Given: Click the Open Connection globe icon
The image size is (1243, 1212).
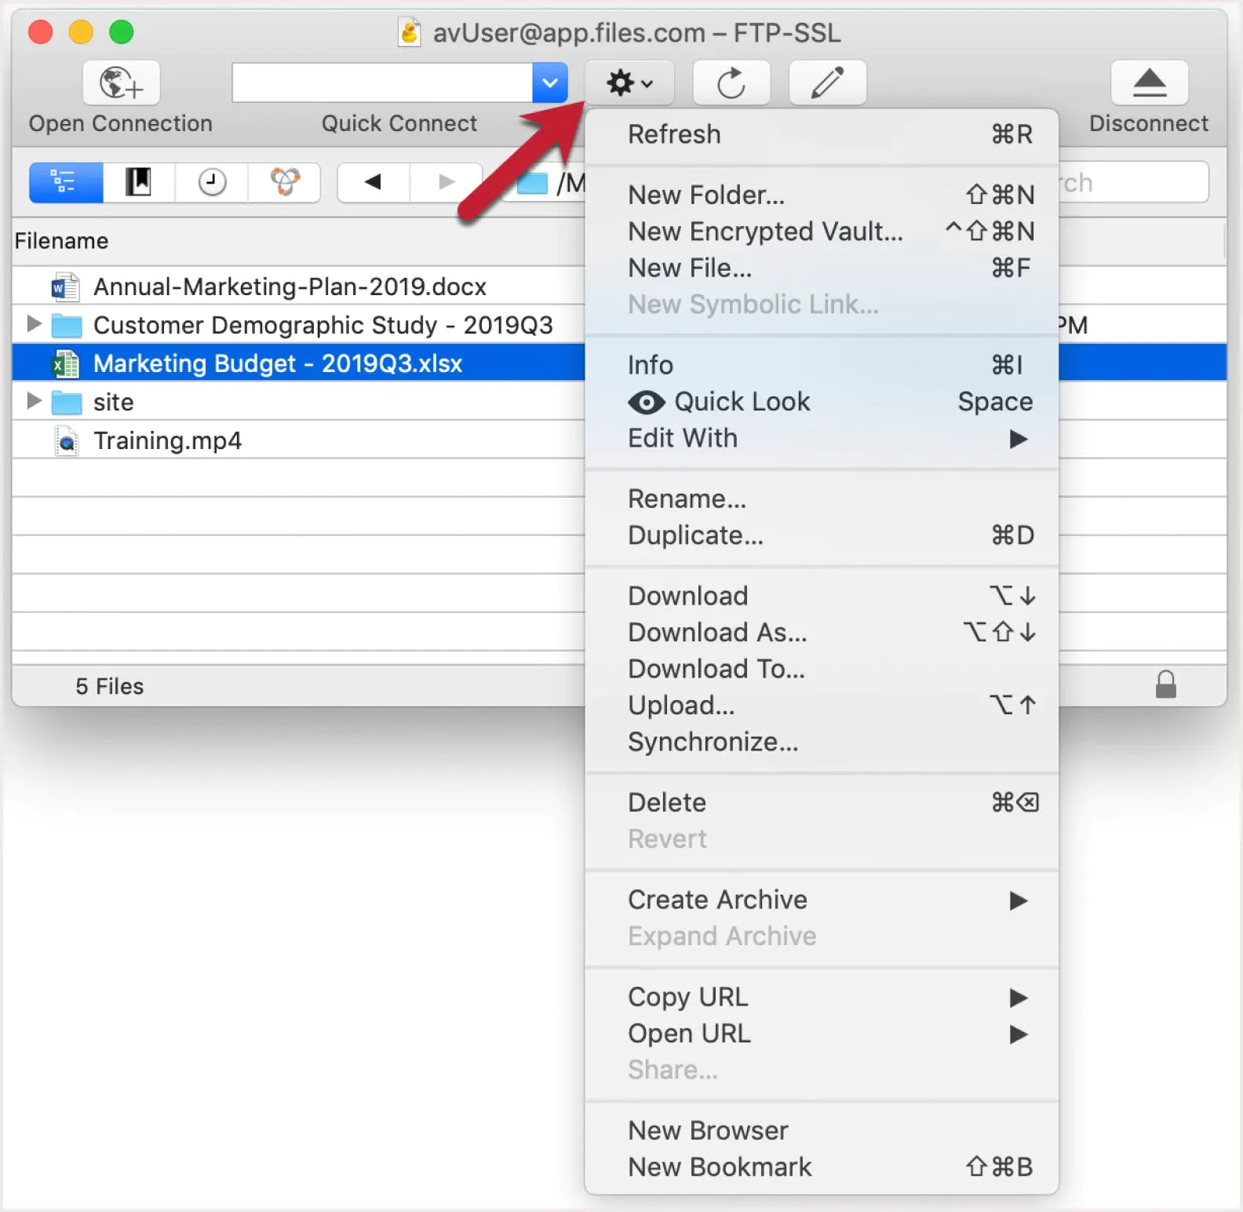Looking at the screenshot, I should (121, 82).
